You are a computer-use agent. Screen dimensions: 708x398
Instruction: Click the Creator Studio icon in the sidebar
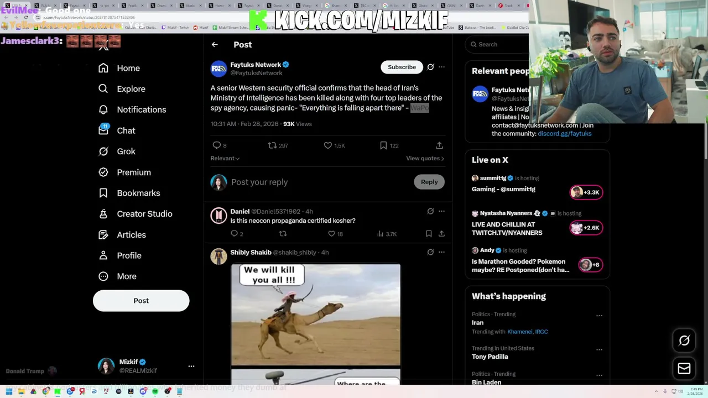103,214
